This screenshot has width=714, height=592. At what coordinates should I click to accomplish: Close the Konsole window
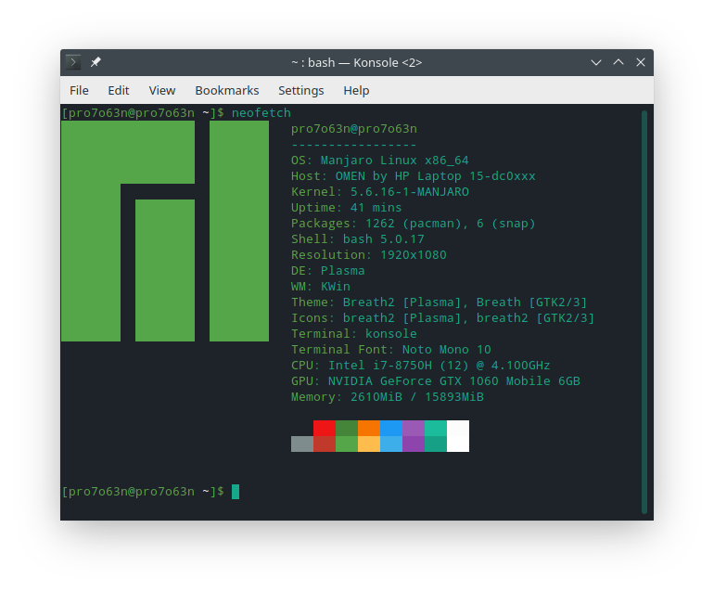(641, 62)
